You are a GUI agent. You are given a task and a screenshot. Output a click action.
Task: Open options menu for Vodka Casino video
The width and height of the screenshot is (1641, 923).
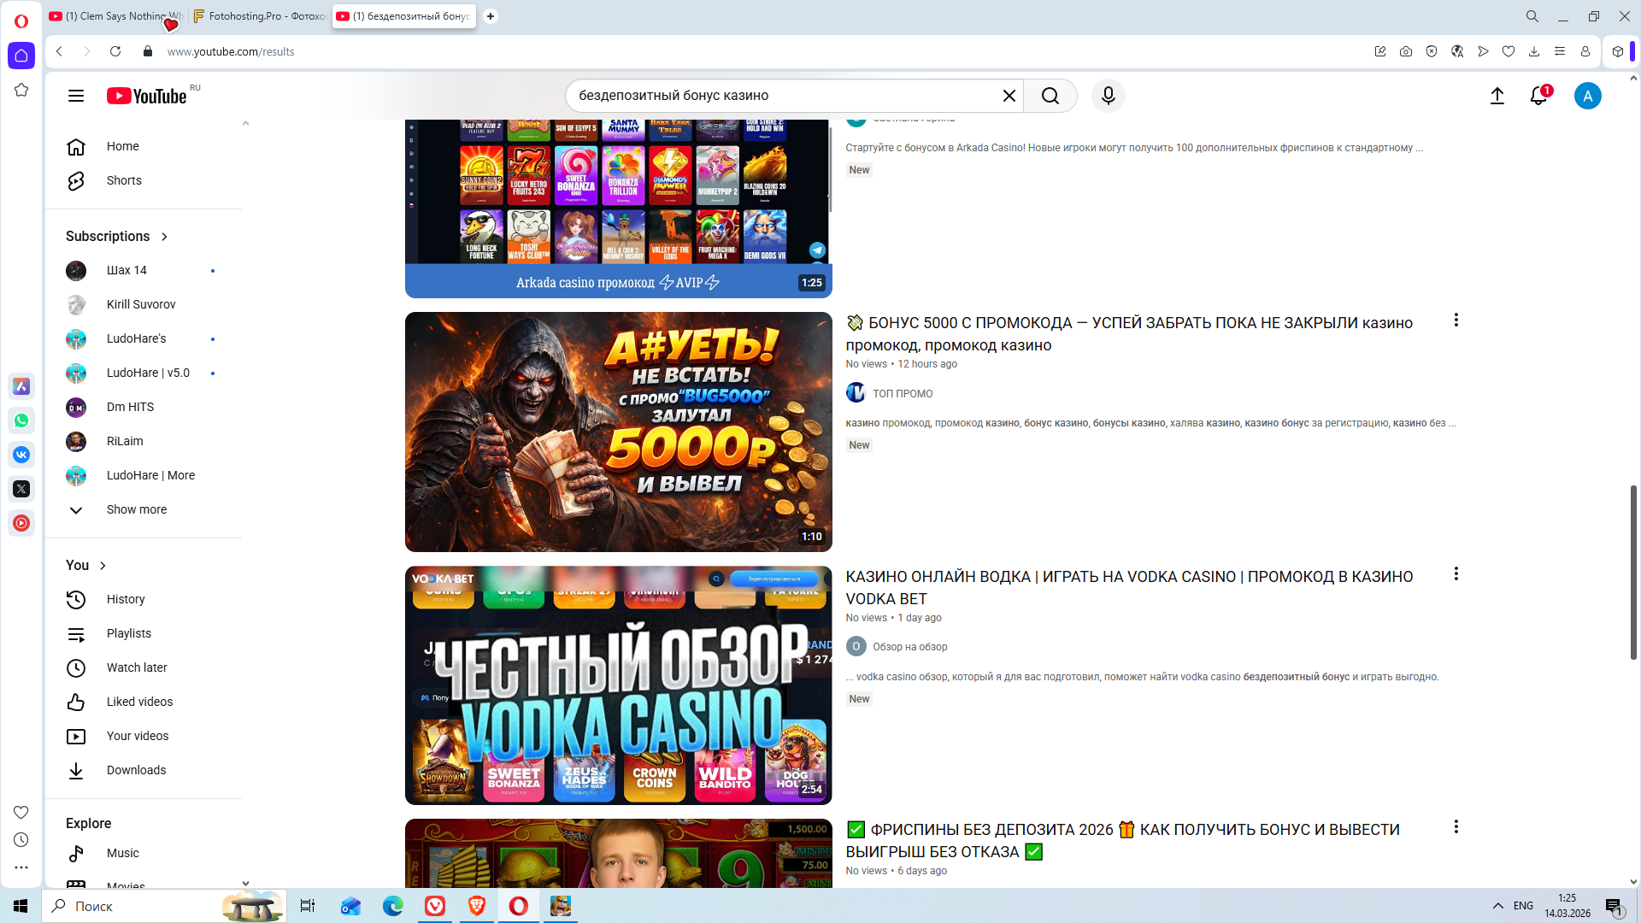pyautogui.click(x=1456, y=574)
